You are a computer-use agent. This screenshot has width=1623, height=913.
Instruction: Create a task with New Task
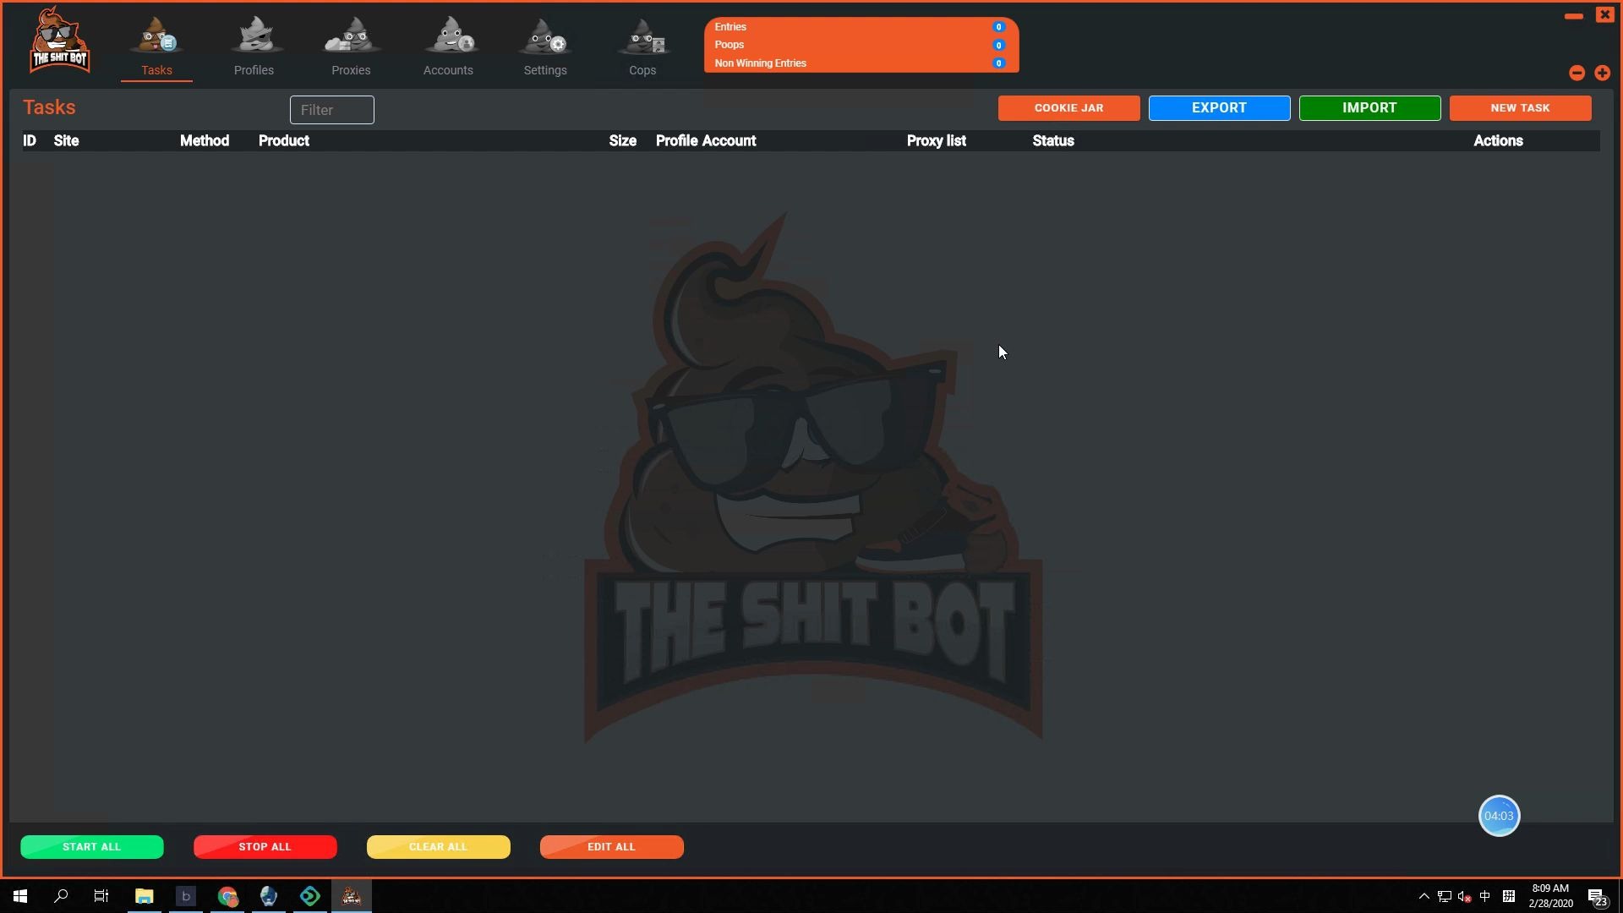point(1520,108)
